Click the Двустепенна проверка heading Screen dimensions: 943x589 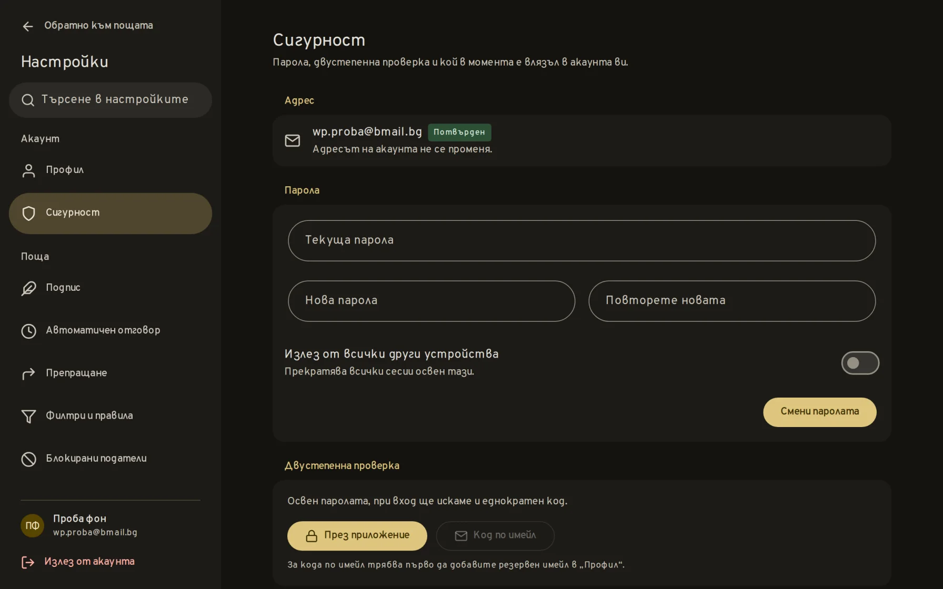tap(342, 466)
